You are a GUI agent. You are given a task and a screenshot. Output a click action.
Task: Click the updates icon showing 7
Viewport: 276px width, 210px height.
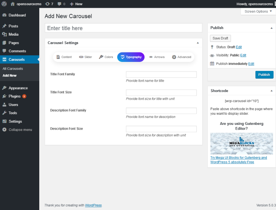47,4
